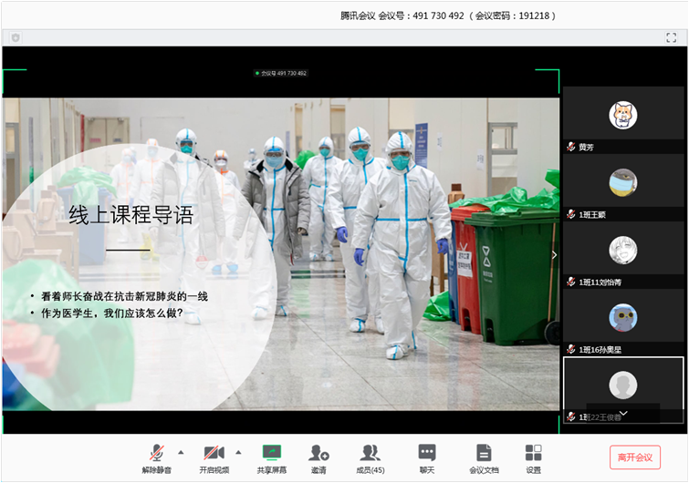Open the 聊天 chat panel
The image size is (689, 483).
pyautogui.click(x=426, y=457)
